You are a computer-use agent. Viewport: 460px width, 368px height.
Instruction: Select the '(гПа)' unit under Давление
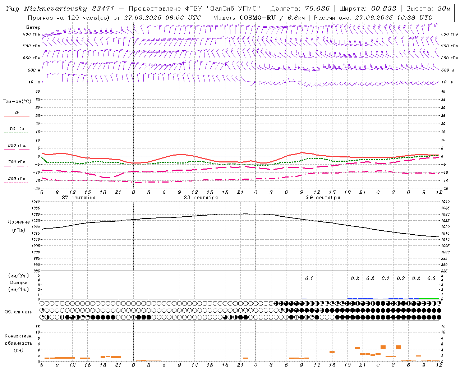(19, 230)
